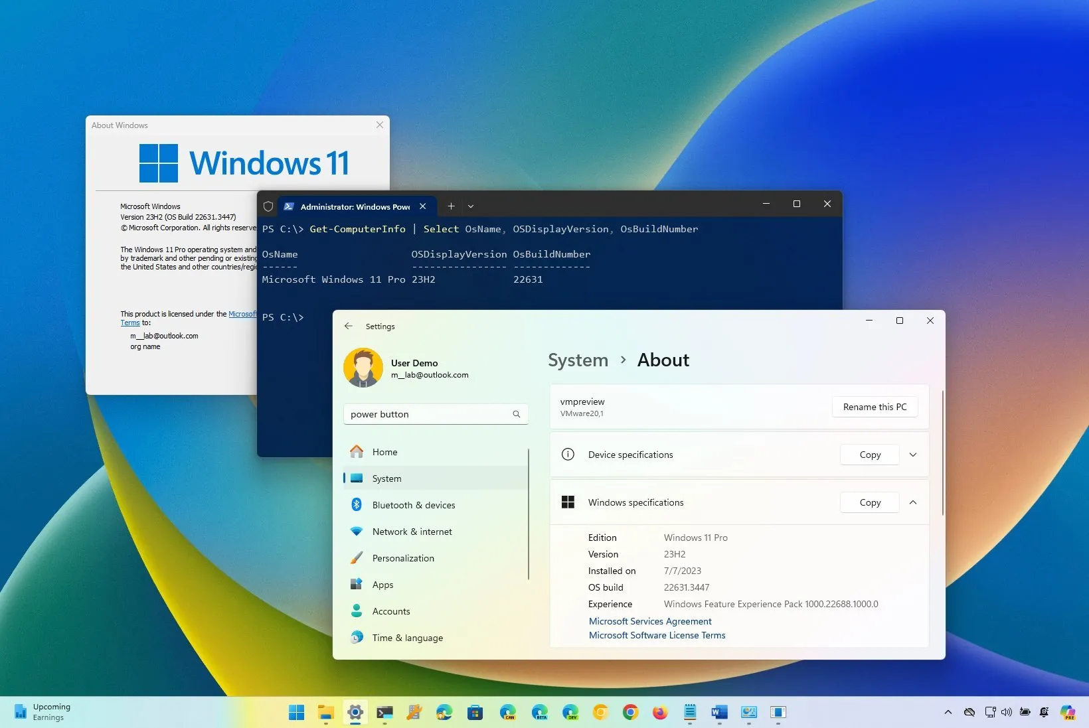Launch Microsoft Store from the taskbar

(474, 713)
